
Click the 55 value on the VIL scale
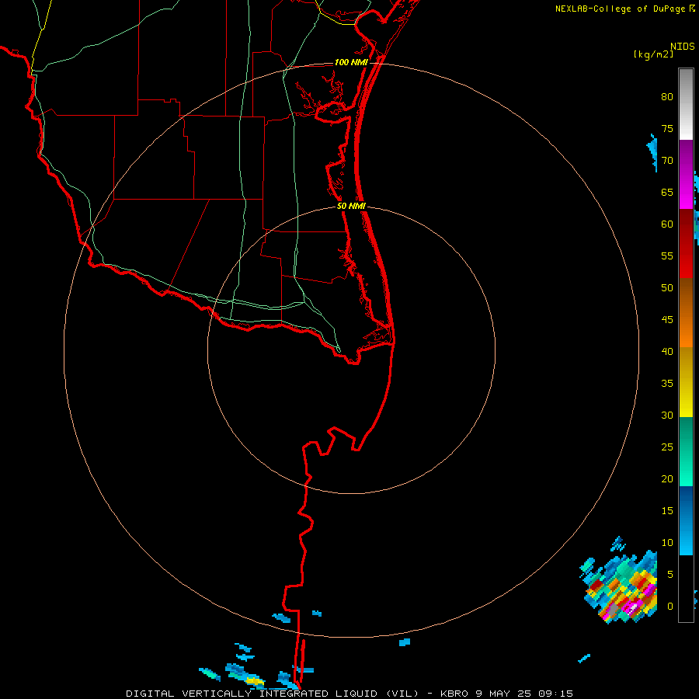(667, 256)
